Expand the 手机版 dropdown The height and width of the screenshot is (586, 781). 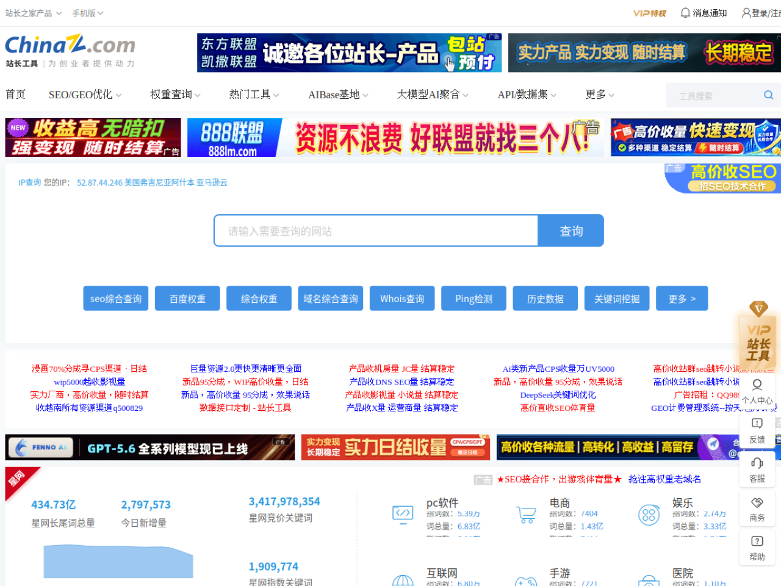click(x=88, y=13)
